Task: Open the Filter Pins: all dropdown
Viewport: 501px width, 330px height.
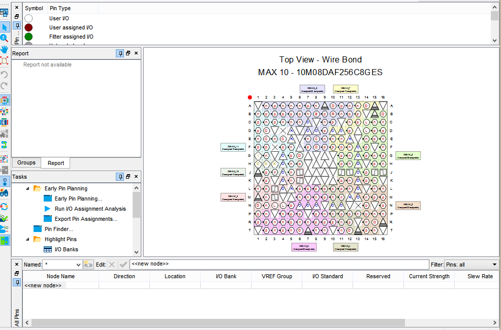Action: point(495,265)
